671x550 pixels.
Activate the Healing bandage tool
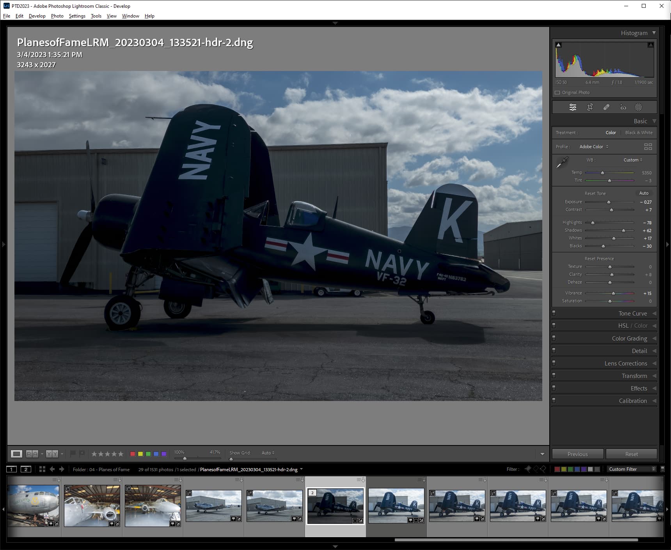pos(606,107)
